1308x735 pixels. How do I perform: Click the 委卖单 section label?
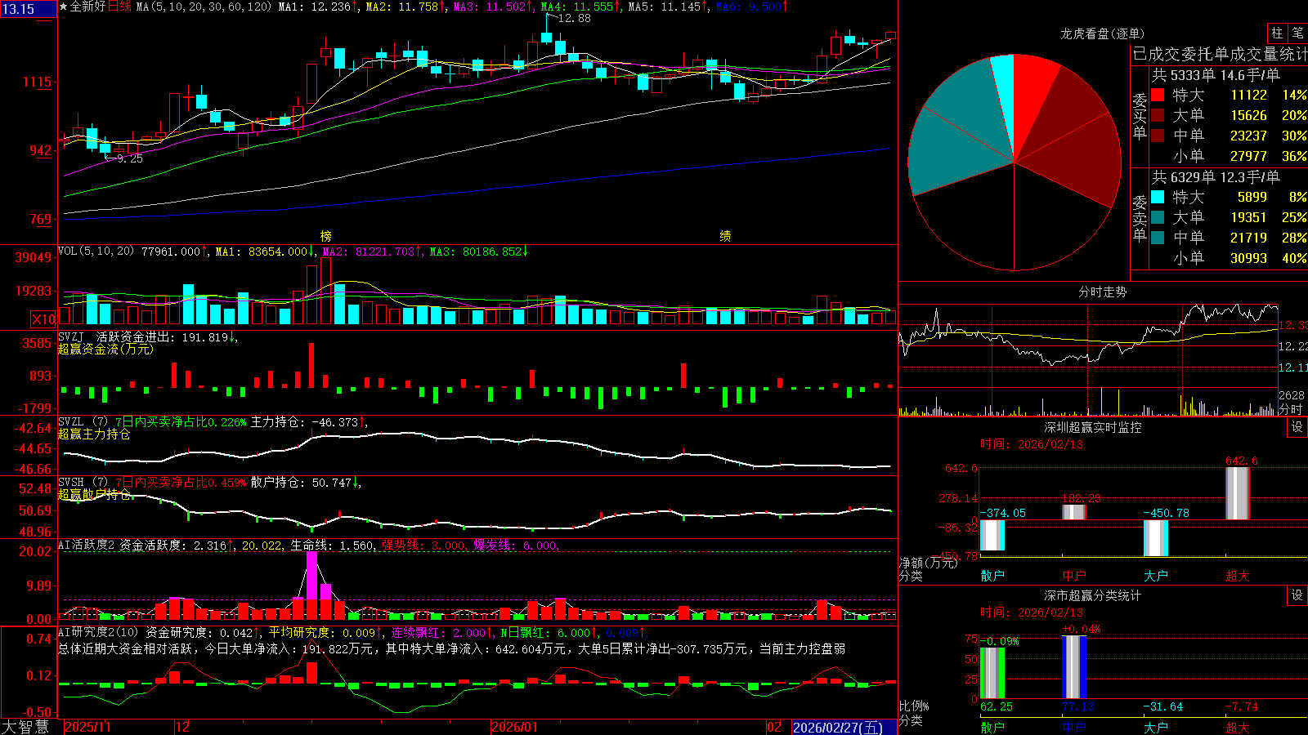coord(1140,217)
